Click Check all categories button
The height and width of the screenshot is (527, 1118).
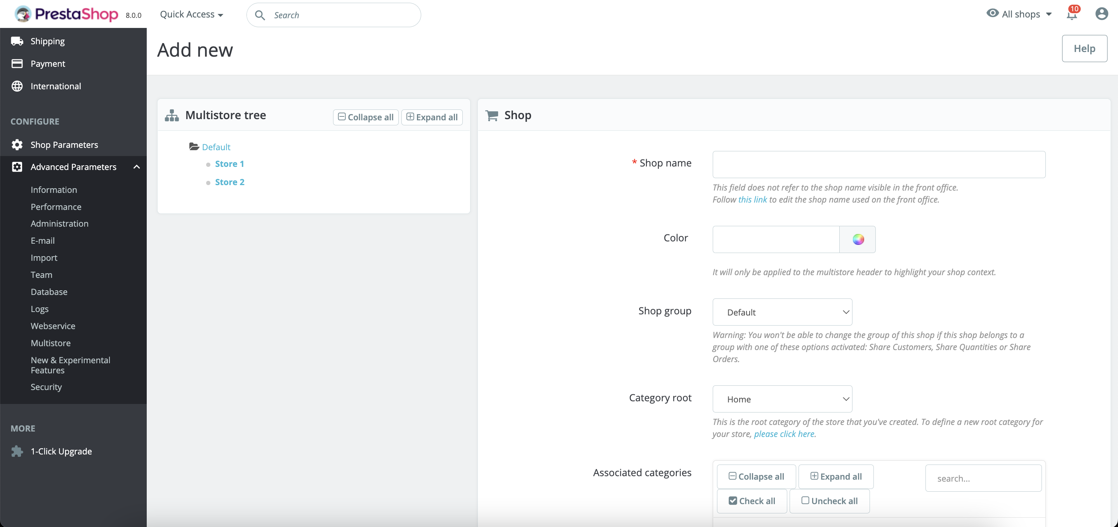(x=752, y=501)
